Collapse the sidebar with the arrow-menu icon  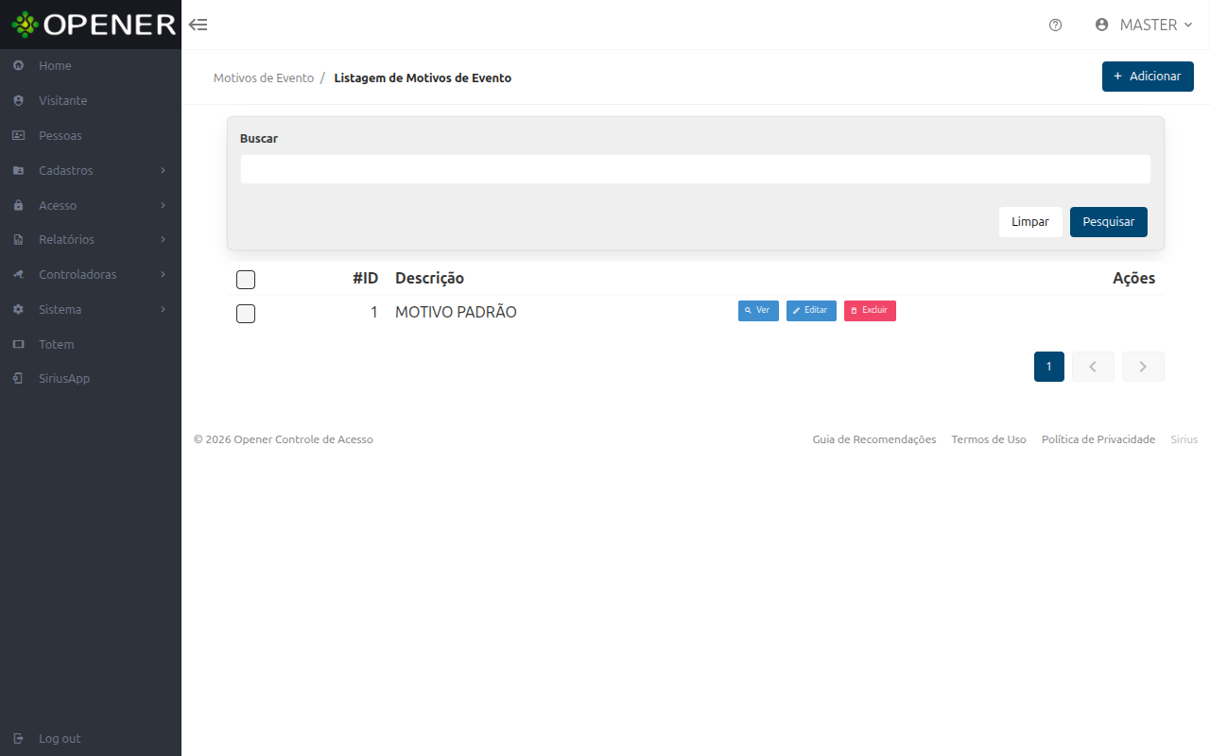pyautogui.click(x=199, y=25)
